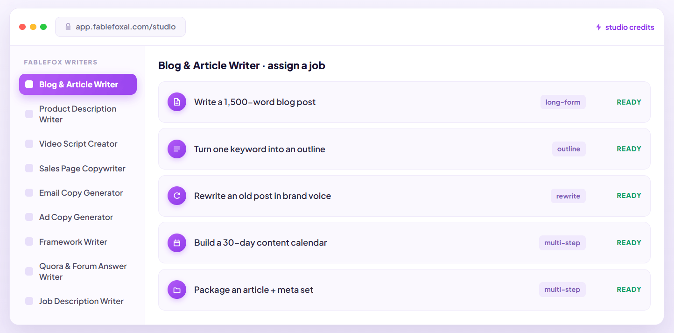Image resolution: width=674 pixels, height=333 pixels.
Task: Open the Framework Writer
Action: pyautogui.click(x=78, y=241)
